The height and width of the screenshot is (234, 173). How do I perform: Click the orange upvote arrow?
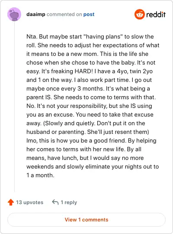[x=11, y=202]
